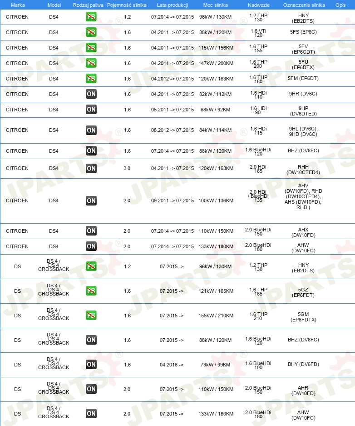This screenshot has height=426, width=355.
Task: Click the petrol icon in DS HNY (EB2DTS) row
Action: pos(91,266)
